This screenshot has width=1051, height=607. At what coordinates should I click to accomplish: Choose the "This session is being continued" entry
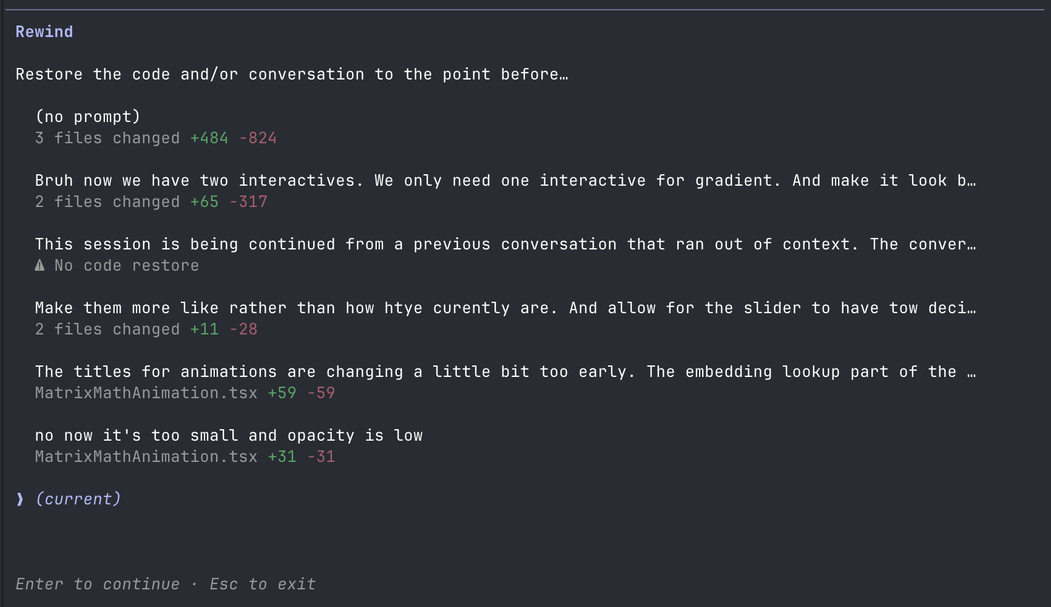click(x=505, y=245)
